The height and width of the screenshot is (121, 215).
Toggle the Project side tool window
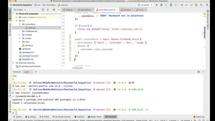[x=10, y=14]
